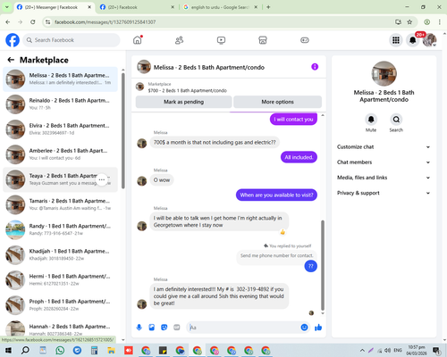Open Elvira conversation

pos(61,129)
